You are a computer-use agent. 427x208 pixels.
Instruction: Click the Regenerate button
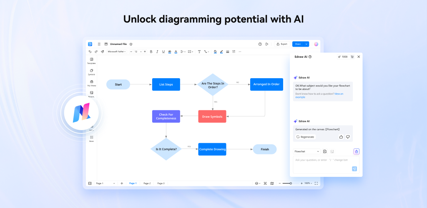(305, 137)
